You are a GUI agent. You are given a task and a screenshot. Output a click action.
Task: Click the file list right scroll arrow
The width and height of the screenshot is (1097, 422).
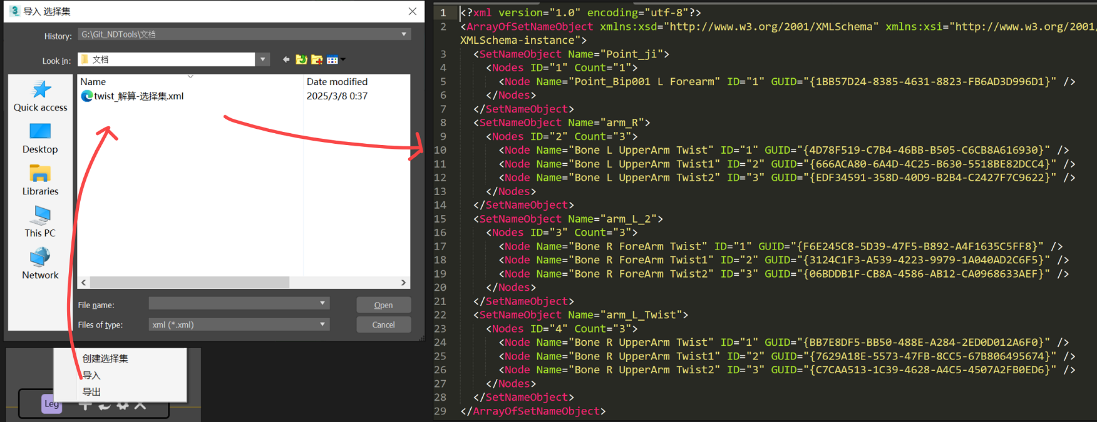coord(403,283)
